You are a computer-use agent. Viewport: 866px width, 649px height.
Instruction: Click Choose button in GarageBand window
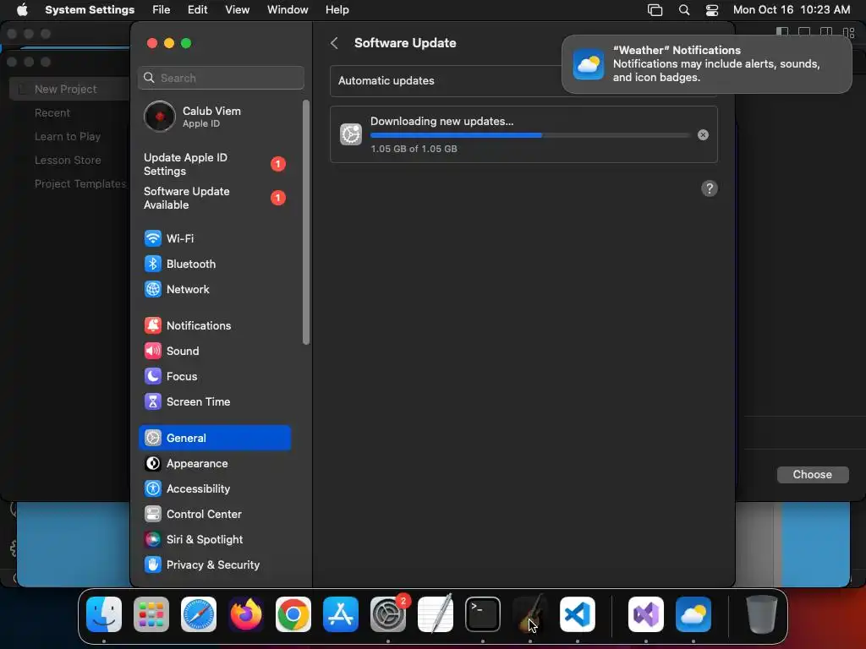coord(813,475)
